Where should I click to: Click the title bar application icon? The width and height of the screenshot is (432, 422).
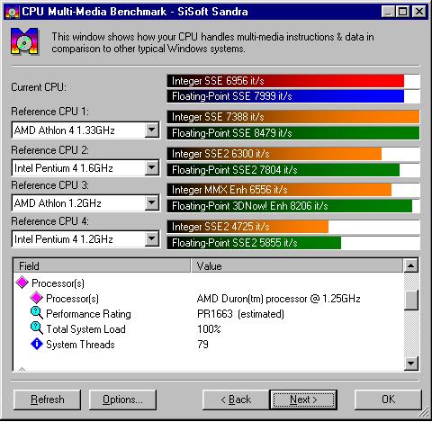pos(13,12)
